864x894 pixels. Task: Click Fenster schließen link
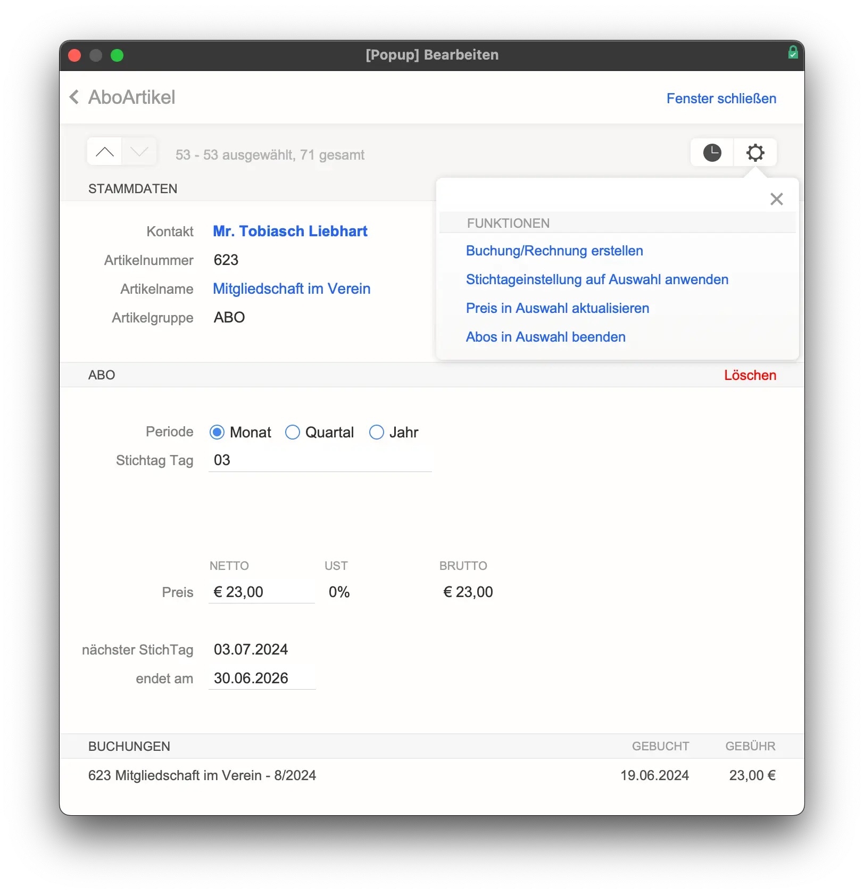point(721,98)
